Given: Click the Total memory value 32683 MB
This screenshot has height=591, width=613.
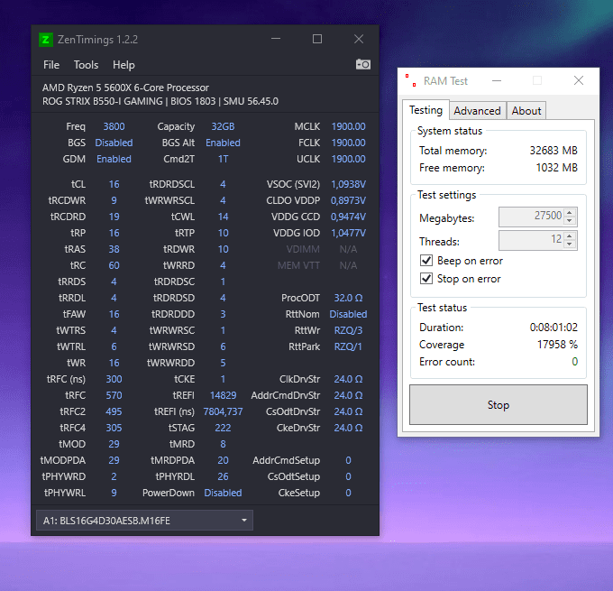Looking at the screenshot, I should point(554,151).
